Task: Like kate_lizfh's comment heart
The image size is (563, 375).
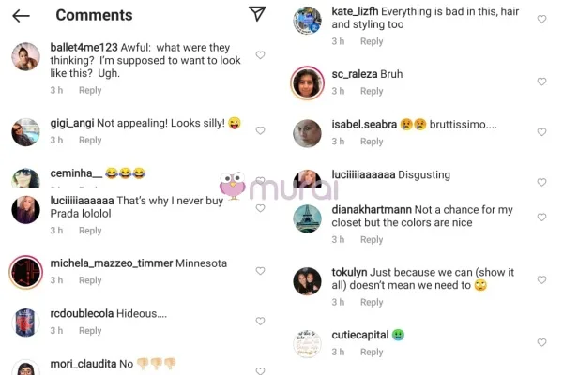Action: tap(541, 20)
